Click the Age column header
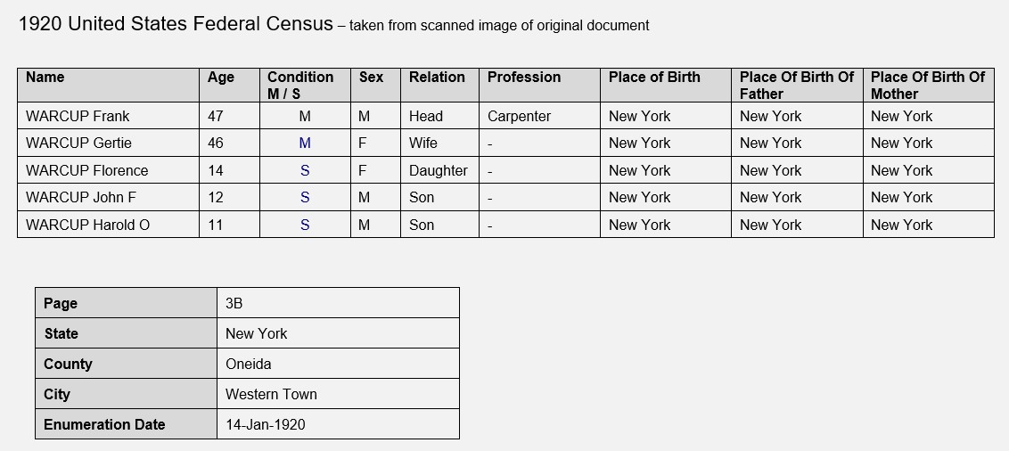1009x451 pixels. click(x=229, y=85)
